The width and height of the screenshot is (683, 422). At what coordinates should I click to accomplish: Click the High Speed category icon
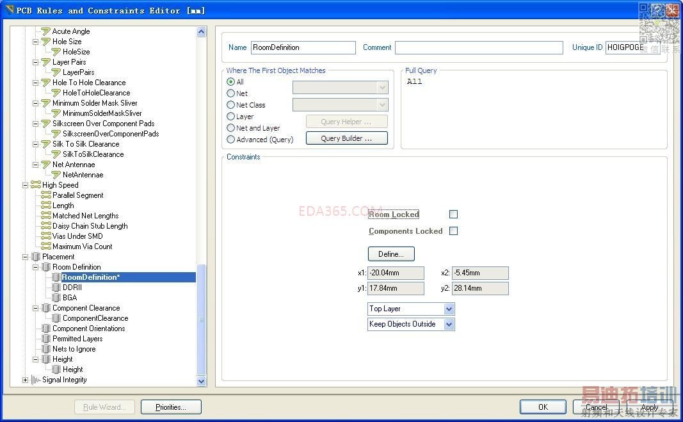36,185
